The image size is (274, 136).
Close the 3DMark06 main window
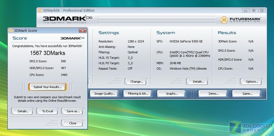262,11
